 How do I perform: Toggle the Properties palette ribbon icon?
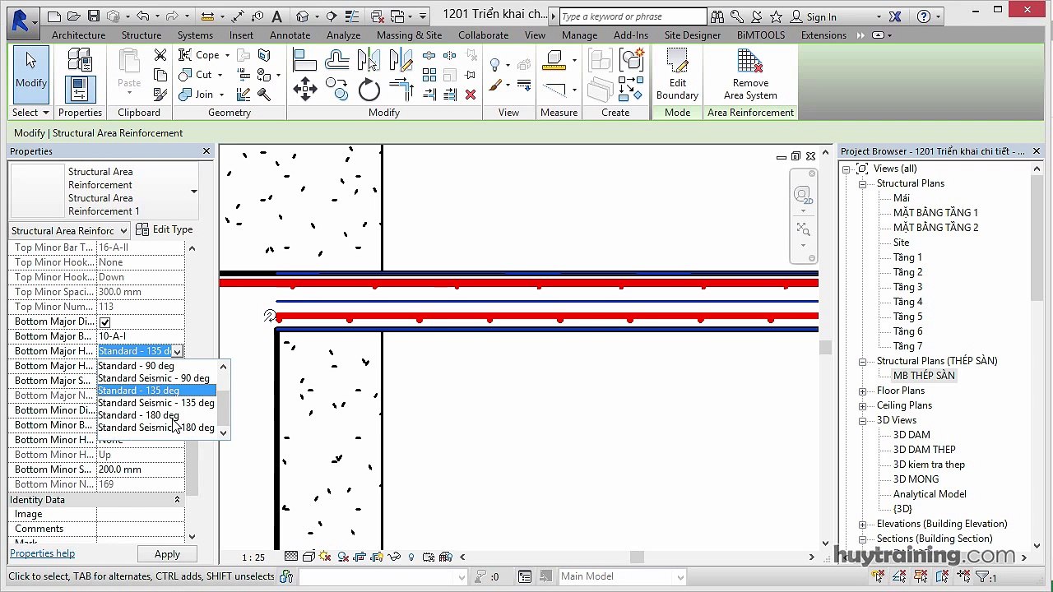click(80, 89)
